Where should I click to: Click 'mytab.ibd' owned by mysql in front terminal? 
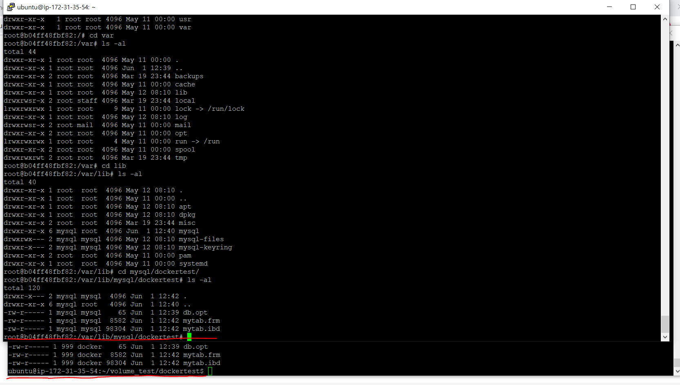coord(201,329)
